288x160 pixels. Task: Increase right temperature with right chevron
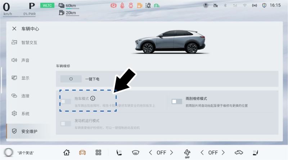223,152
